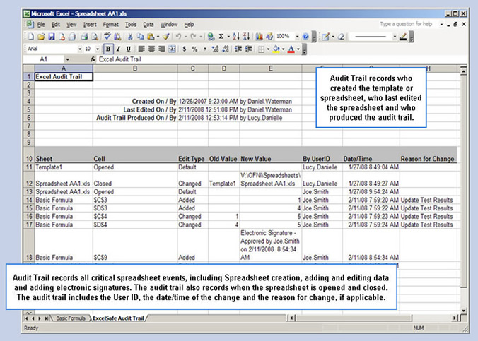Toggle Underline formatting

[x=129, y=49]
